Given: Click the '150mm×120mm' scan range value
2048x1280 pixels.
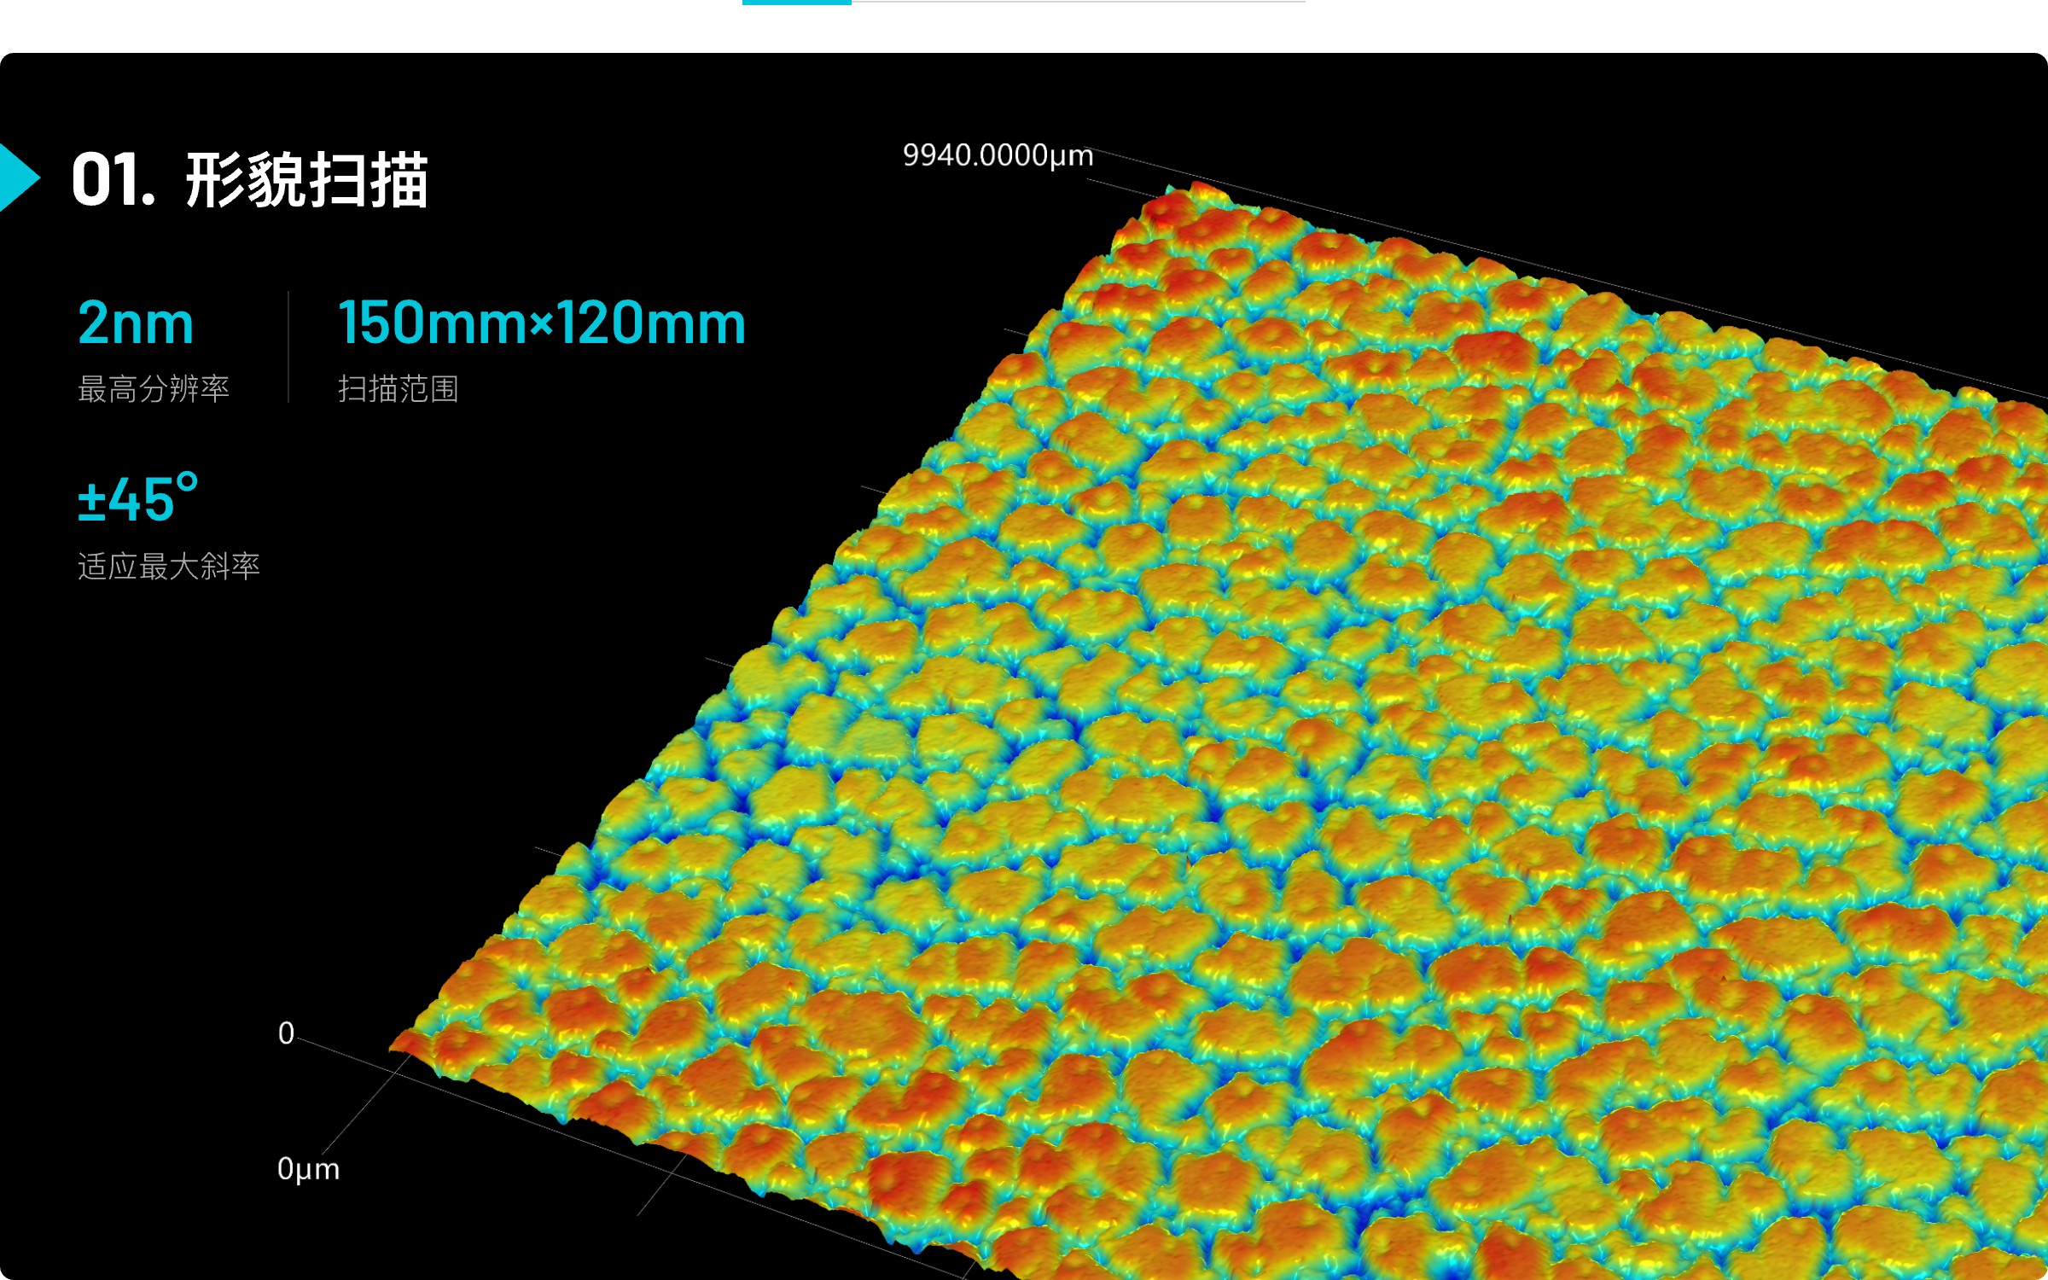Looking at the screenshot, I should click(542, 323).
